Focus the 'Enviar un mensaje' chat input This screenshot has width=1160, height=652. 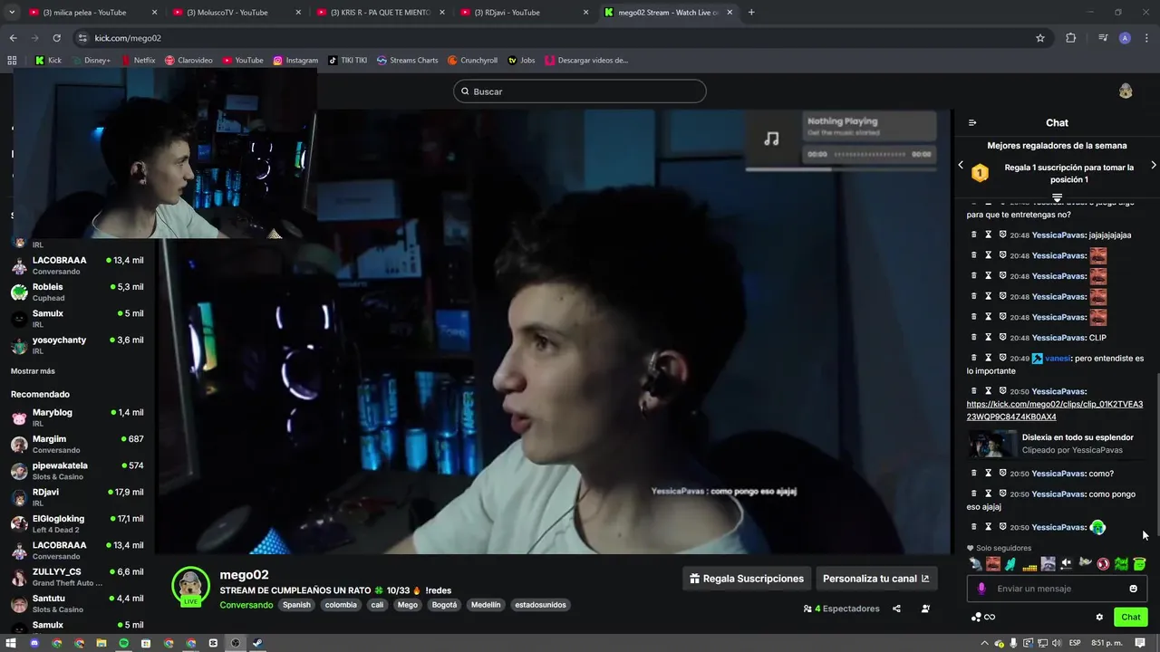click(1057, 589)
